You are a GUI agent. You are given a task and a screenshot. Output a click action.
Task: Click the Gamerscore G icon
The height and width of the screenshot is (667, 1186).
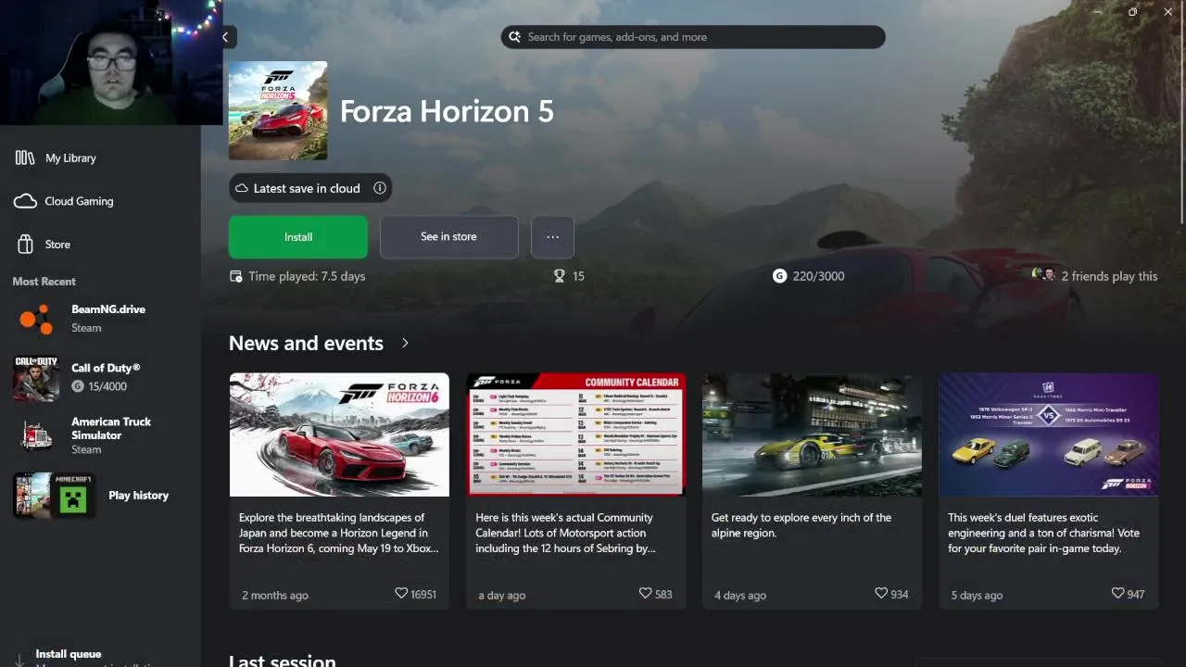point(779,276)
